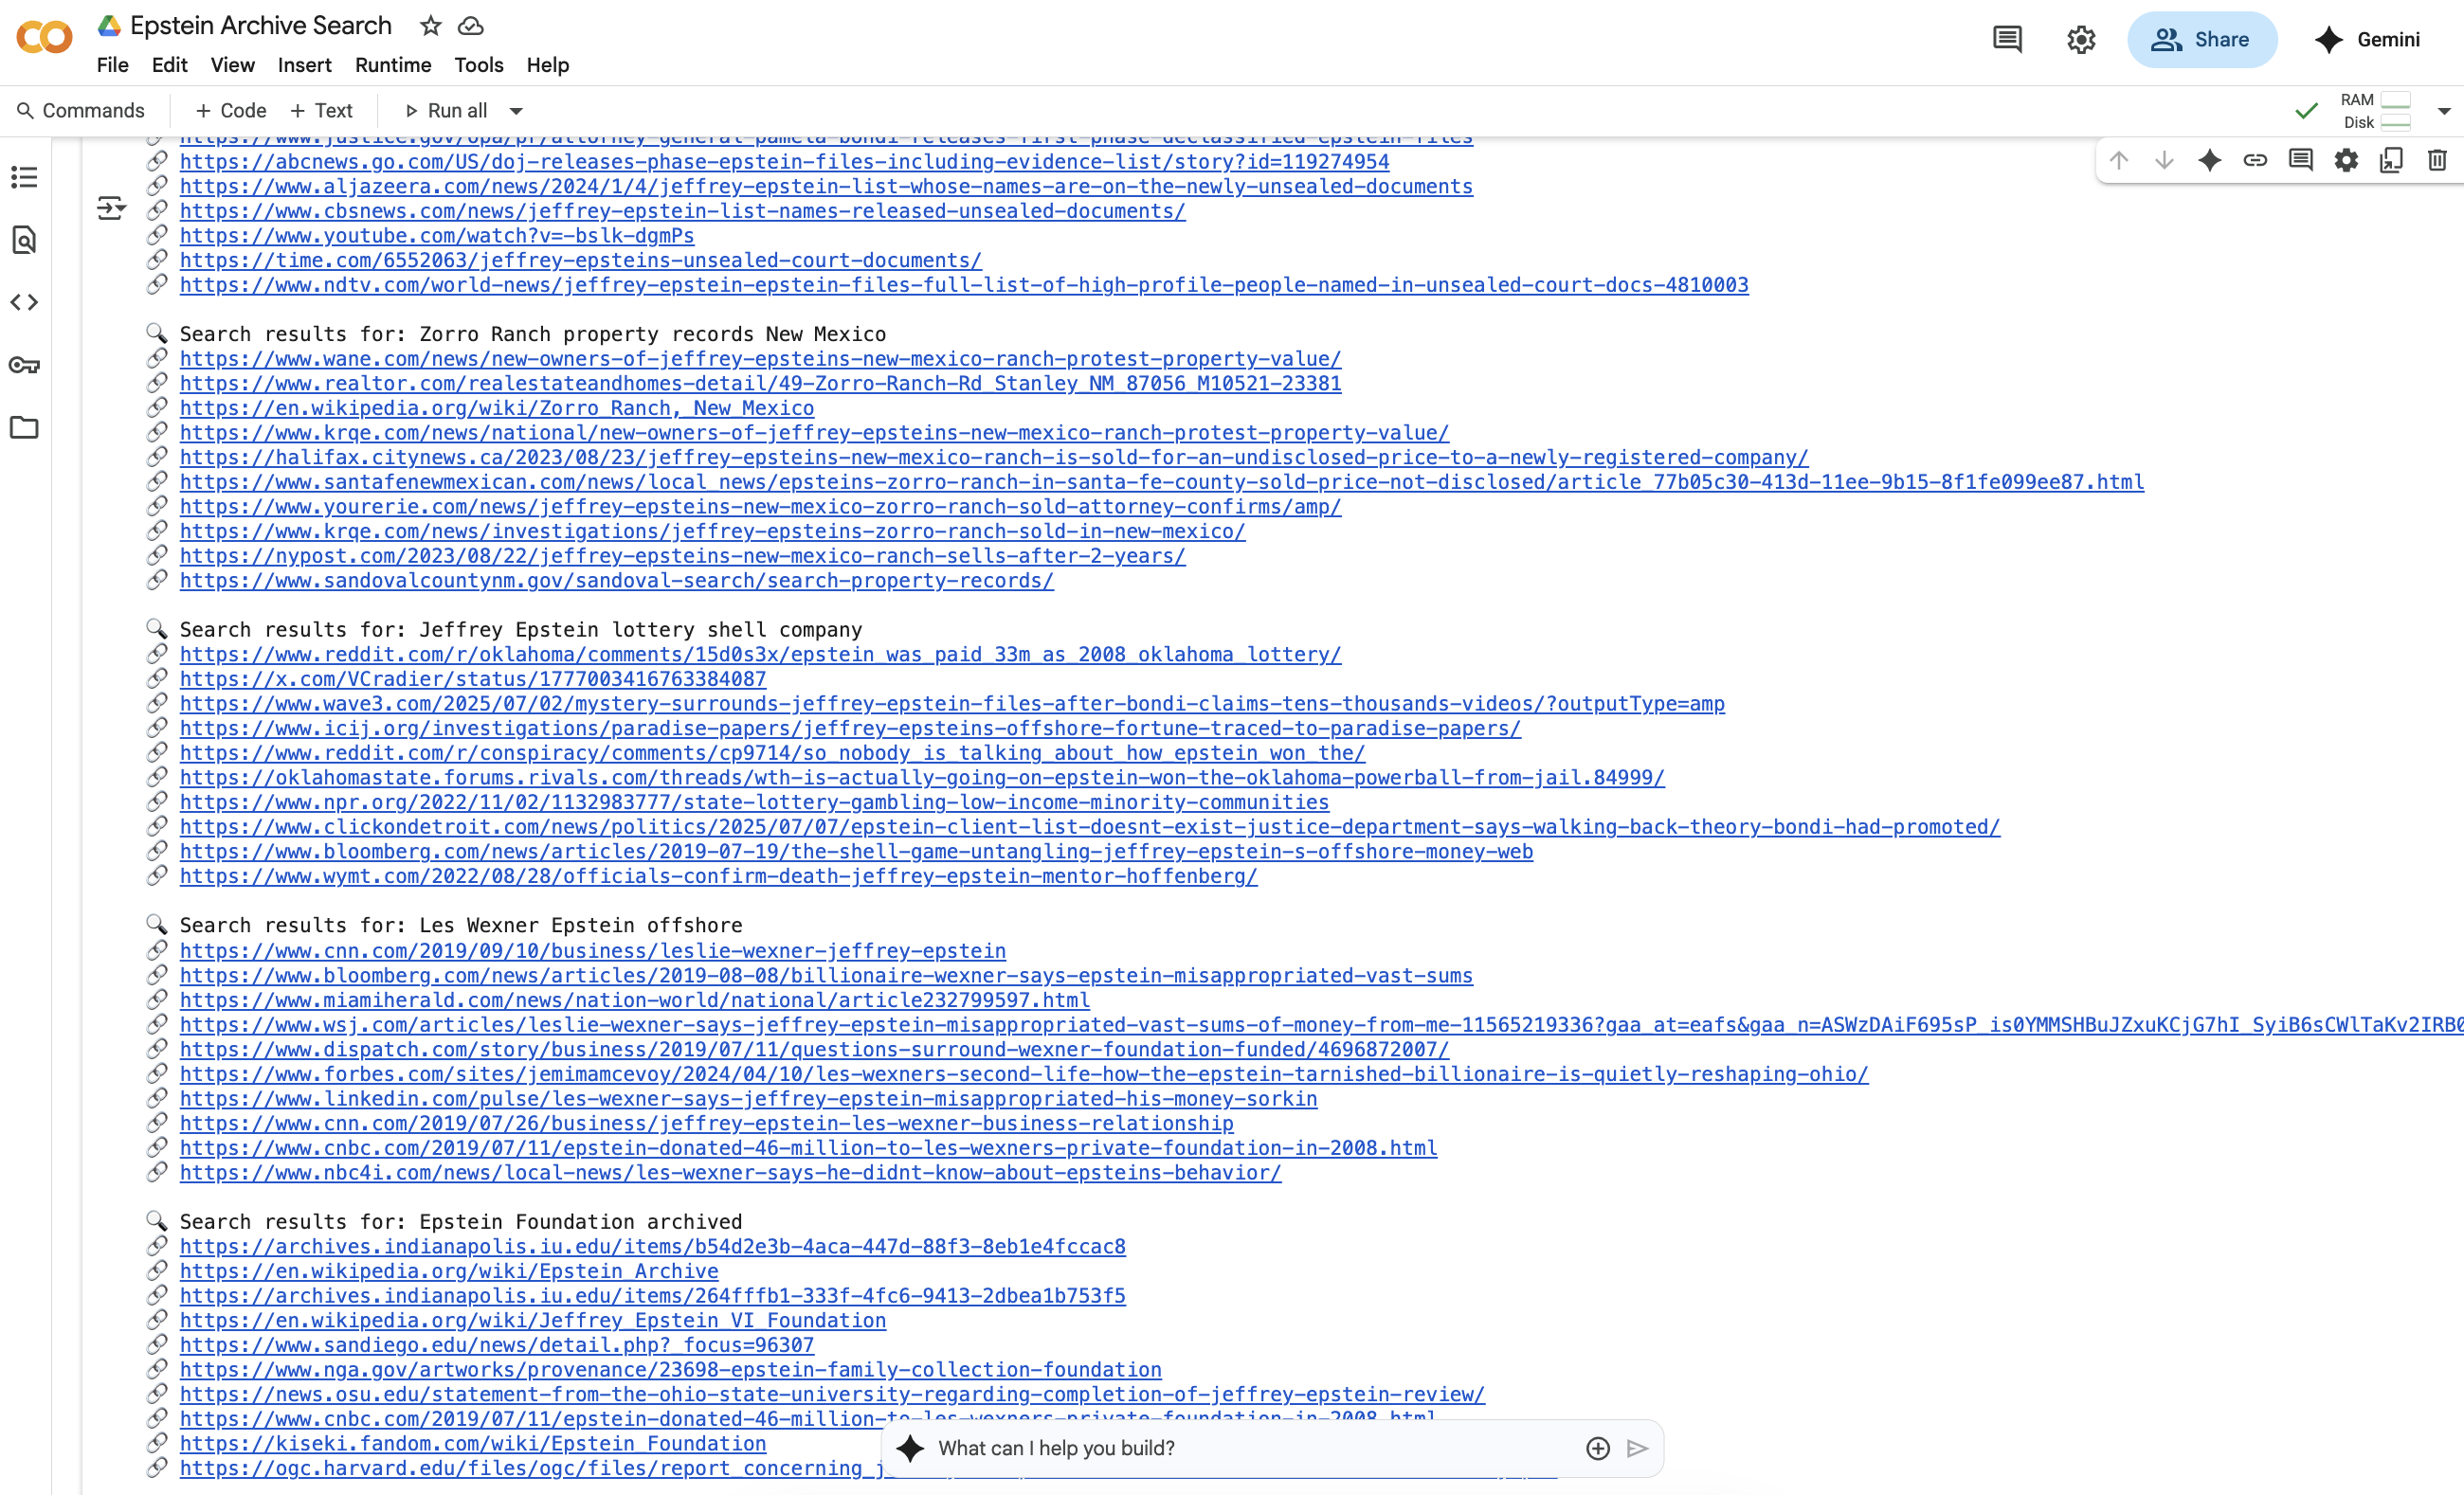This screenshot has width=2464, height=1495.
Task: Open the nypost.com ranch sells link
Action: click(x=682, y=556)
